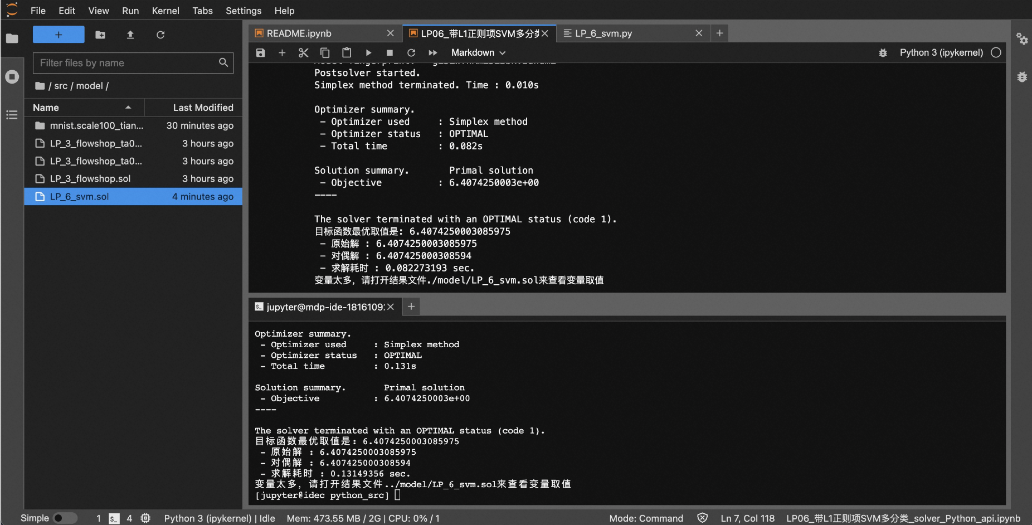Open the File menu
The image size is (1032, 525).
(38, 11)
